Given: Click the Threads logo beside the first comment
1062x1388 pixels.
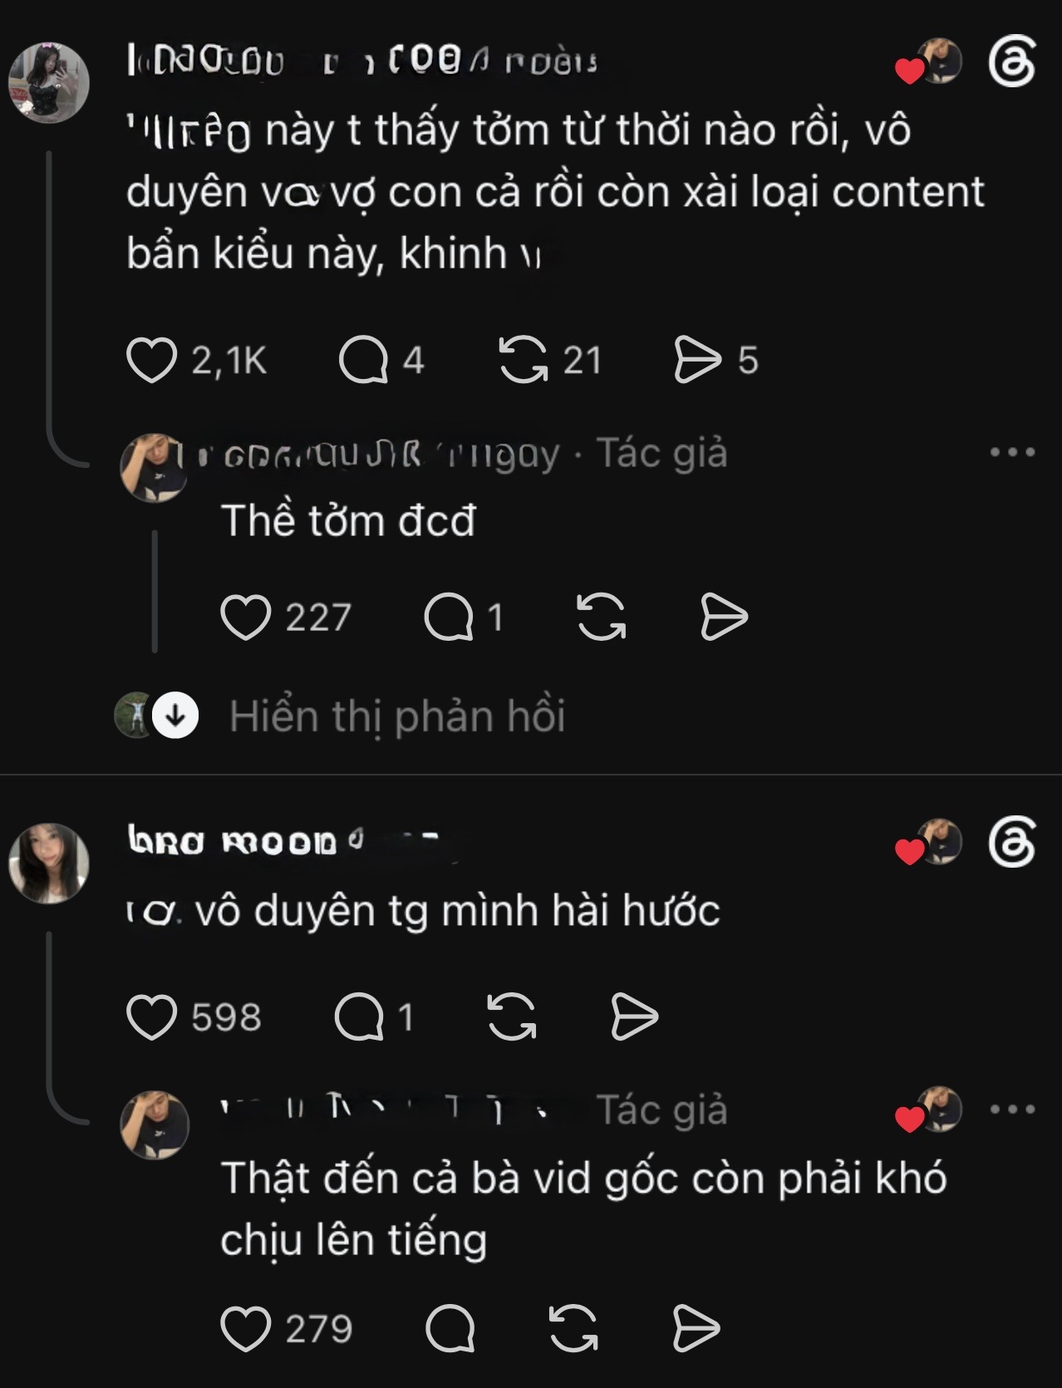Looking at the screenshot, I should [x=1012, y=62].
